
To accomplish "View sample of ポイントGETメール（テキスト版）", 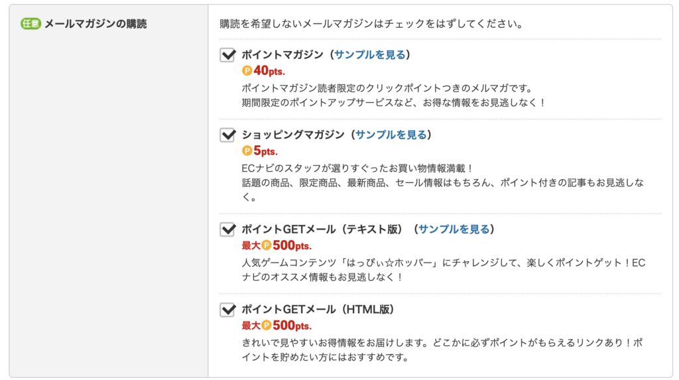I will coord(454,229).
